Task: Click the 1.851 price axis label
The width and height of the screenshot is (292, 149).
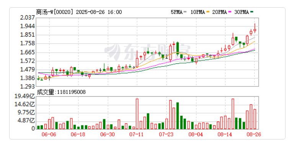Action: coord(28,35)
